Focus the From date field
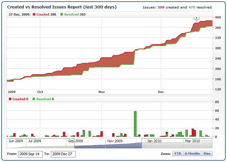Viewport: 227px width, 162px height. [30, 154]
